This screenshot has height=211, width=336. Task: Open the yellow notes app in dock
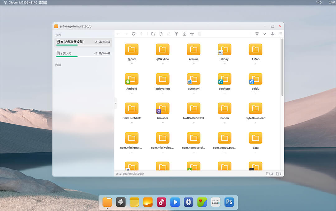click(x=134, y=202)
